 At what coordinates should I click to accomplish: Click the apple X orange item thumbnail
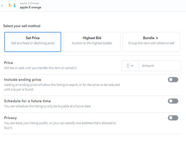click(x=12, y=6)
